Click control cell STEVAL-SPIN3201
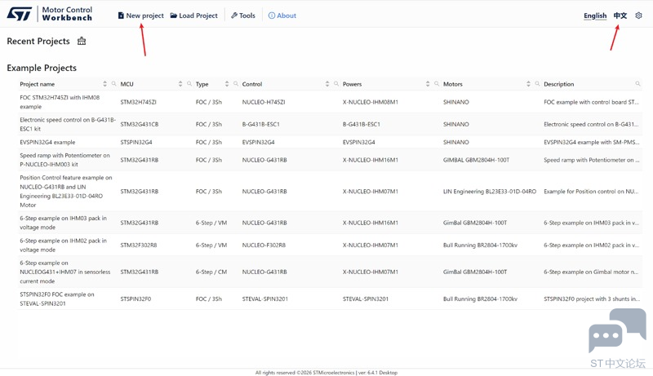Image resolution: width=653 pixels, height=376 pixels. click(x=264, y=299)
